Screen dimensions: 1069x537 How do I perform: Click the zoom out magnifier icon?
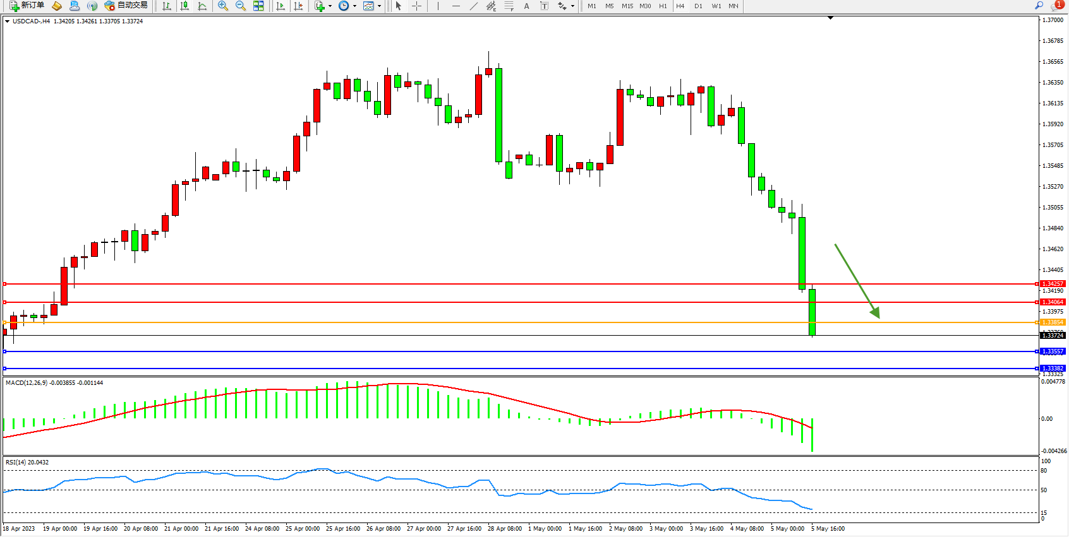(x=241, y=6)
